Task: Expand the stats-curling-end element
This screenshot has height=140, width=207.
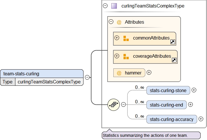Action: (190, 104)
